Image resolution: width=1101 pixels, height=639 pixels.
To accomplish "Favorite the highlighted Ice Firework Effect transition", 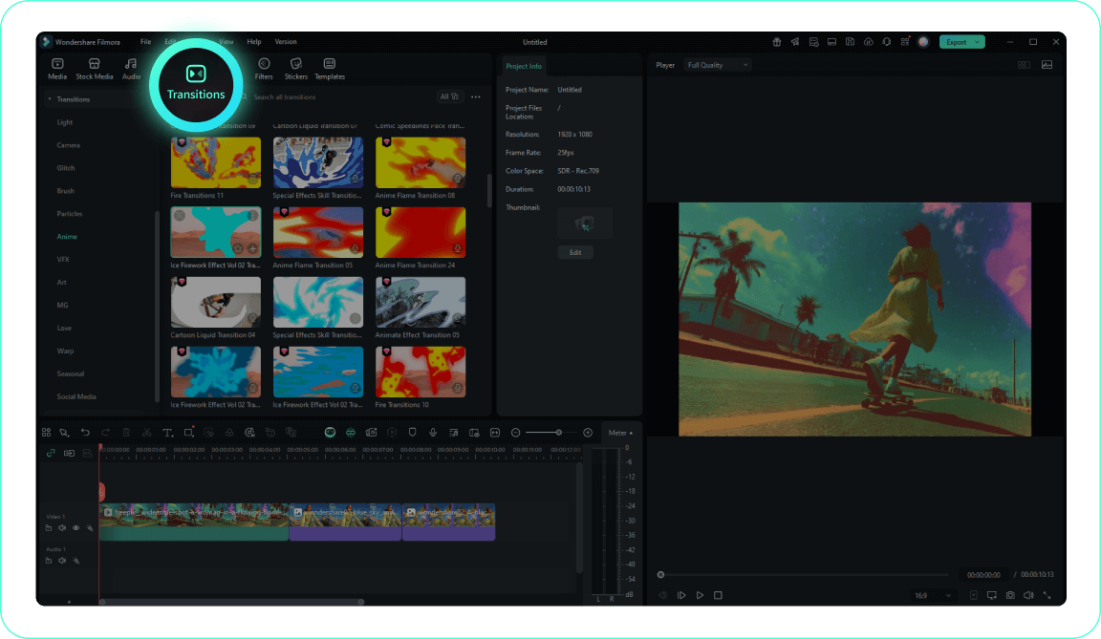I will (x=238, y=249).
